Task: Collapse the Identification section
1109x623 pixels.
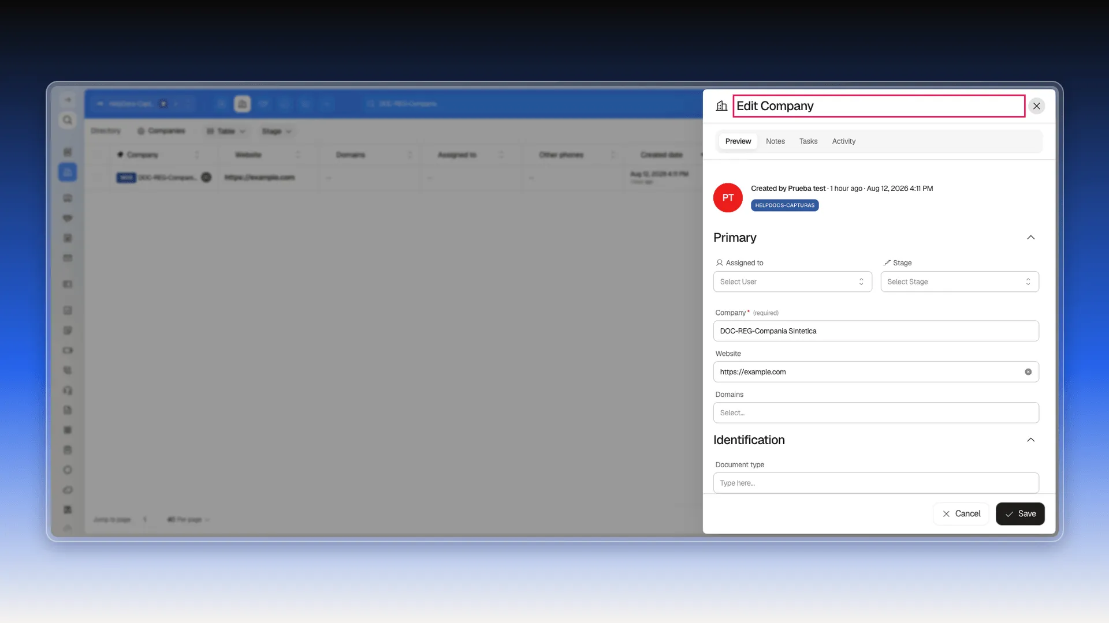Action: pos(1030,440)
